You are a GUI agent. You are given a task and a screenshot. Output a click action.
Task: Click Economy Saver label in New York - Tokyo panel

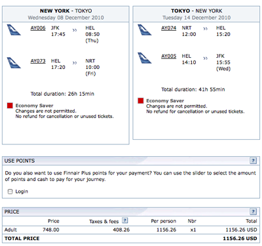pos(34,106)
